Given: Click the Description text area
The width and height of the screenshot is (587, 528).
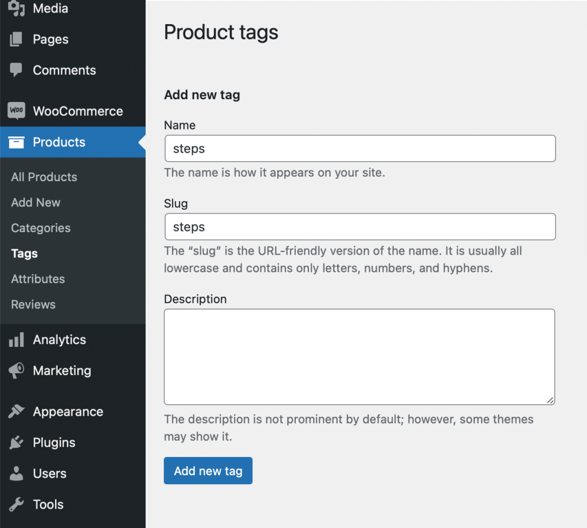Looking at the screenshot, I should coord(359,355).
